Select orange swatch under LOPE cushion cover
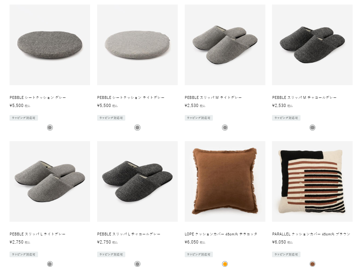The height and width of the screenshot is (272, 360). click(225, 264)
